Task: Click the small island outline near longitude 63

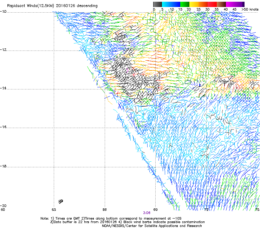Action: tap(61, 201)
